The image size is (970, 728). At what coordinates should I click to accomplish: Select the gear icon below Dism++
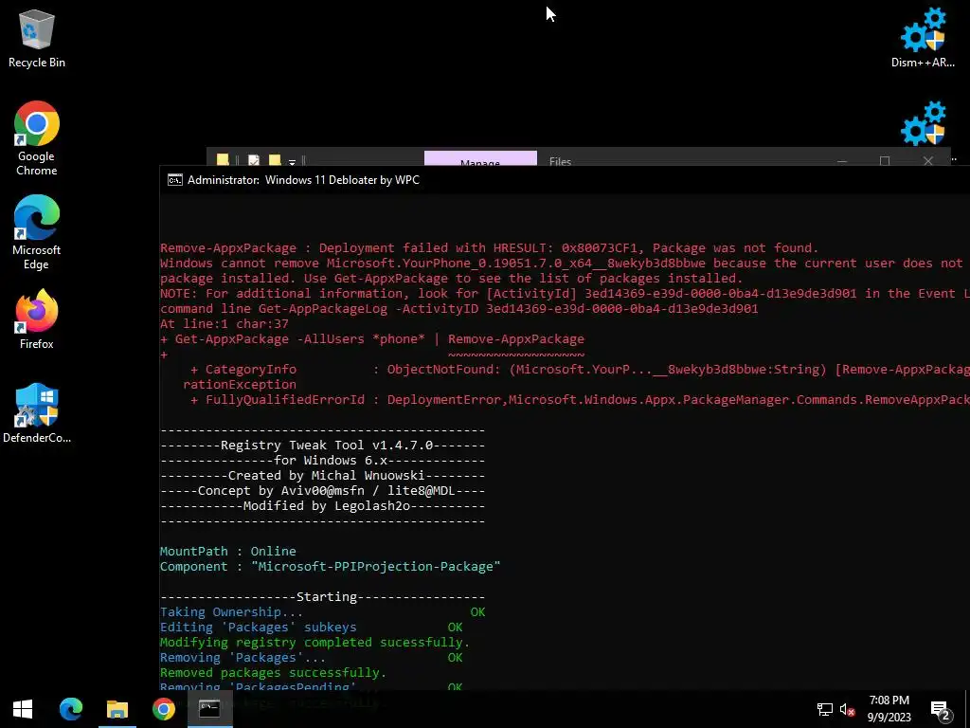coord(923,124)
